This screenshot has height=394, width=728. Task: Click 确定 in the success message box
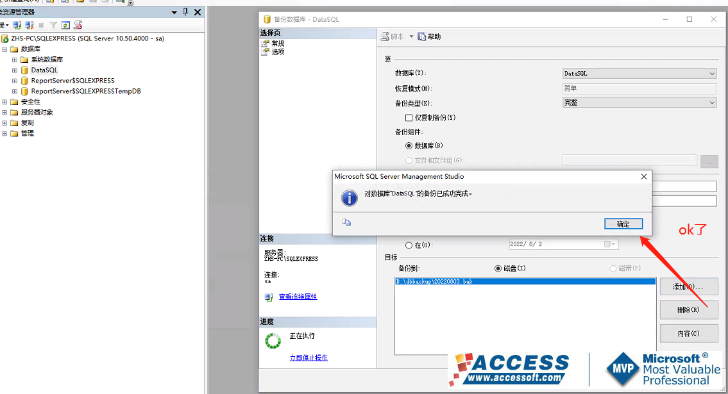point(623,224)
